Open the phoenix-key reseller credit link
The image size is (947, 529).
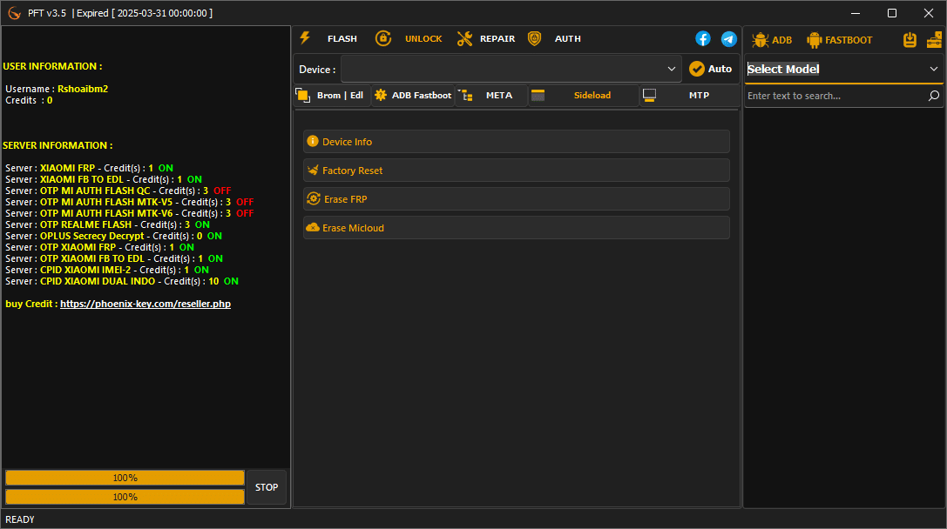(x=145, y=303)
